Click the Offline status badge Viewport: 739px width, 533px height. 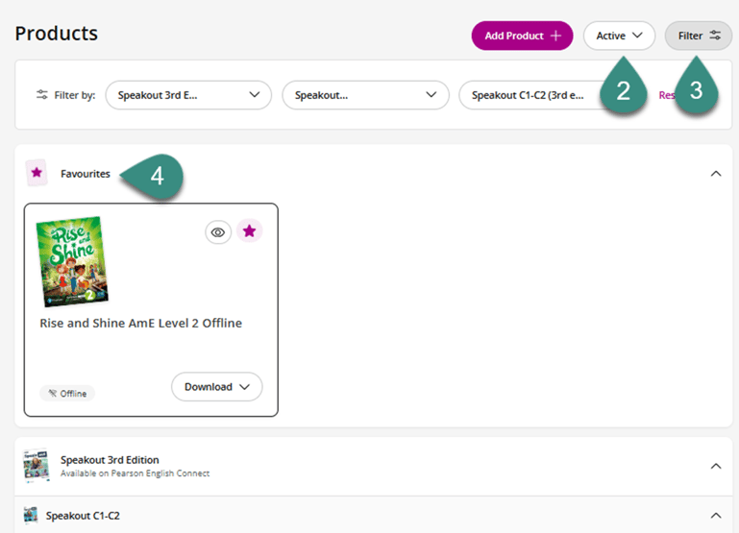[x=67, y=394]
